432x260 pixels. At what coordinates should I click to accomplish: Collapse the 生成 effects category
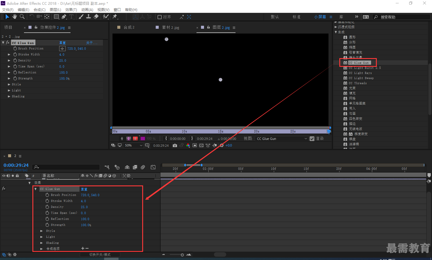(x=336, y=32)
